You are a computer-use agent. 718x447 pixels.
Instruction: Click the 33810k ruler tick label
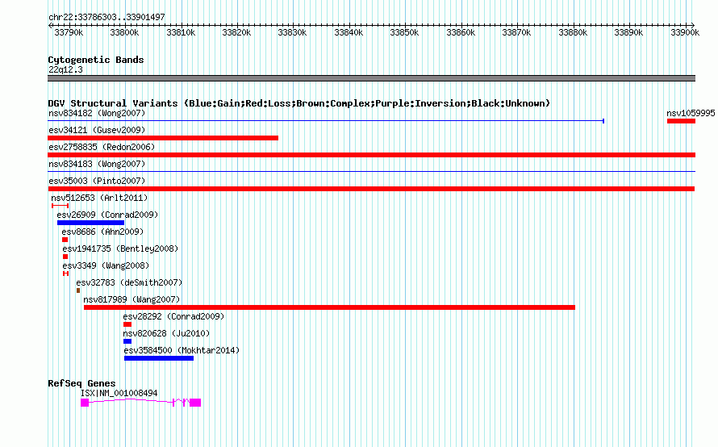(181, 32)
